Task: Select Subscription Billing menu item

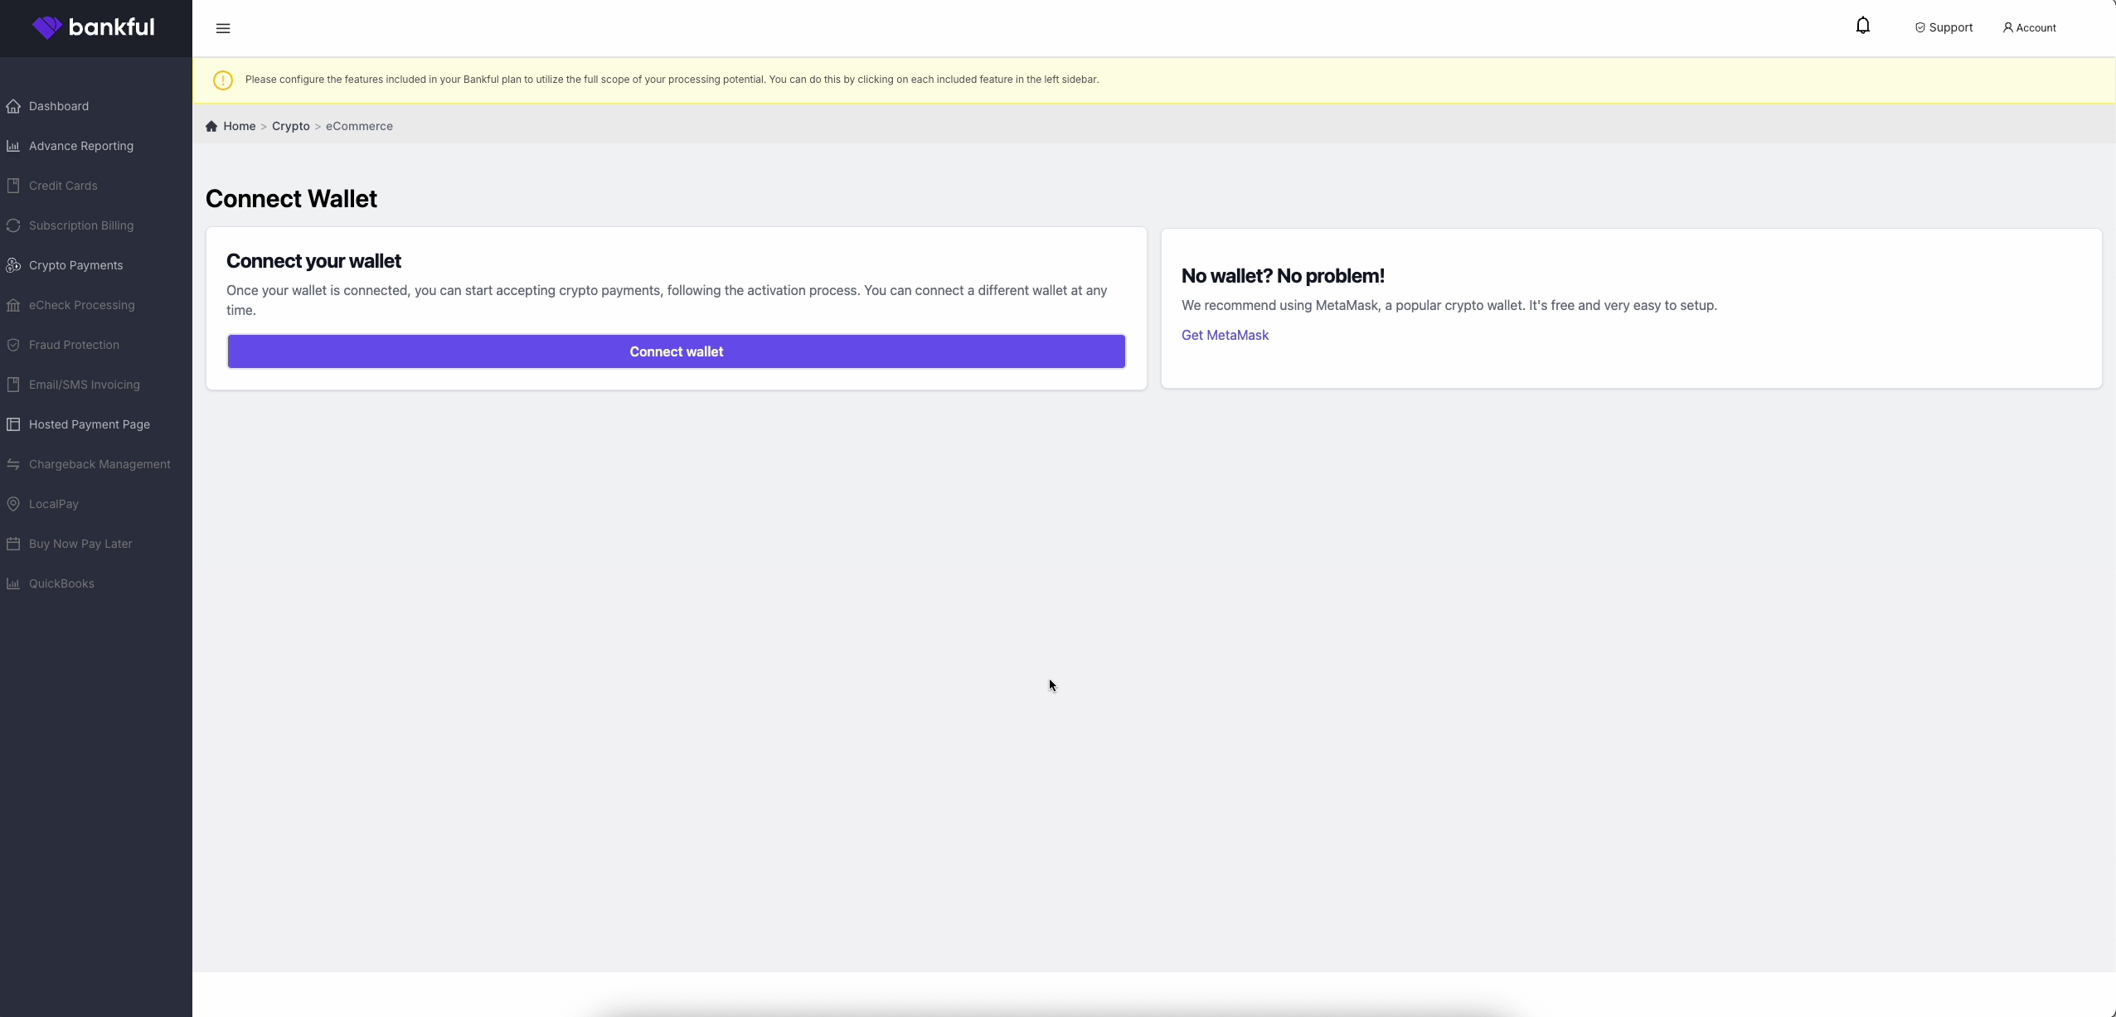Action: [81, 225]
